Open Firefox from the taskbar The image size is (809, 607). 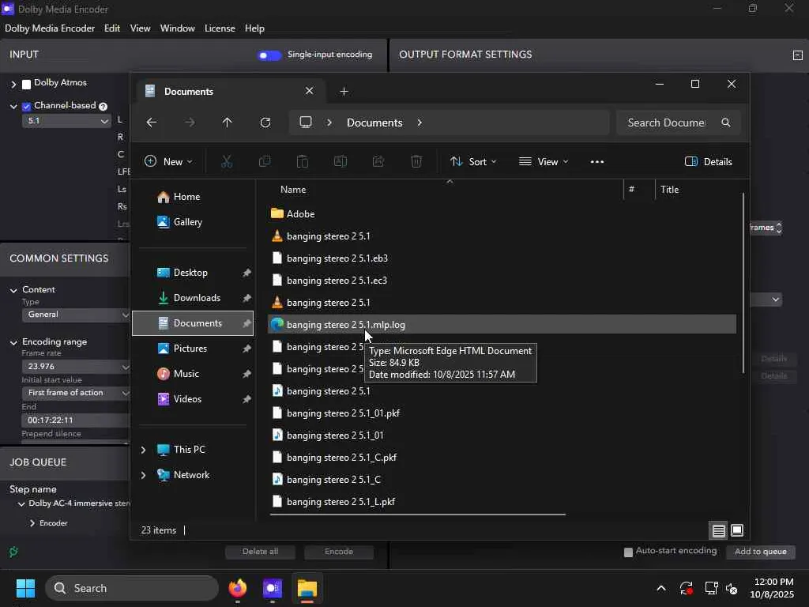(237, 588)
